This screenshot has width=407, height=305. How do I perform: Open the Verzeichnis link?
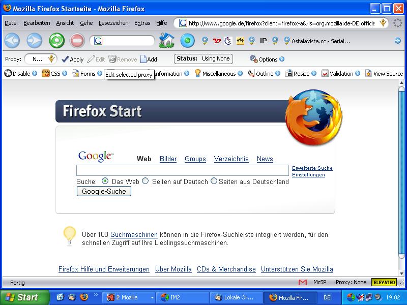coord(231,159)
